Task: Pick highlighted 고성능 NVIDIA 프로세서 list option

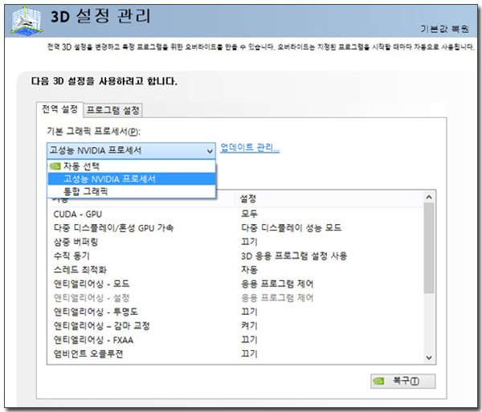Action: [109, 179]
